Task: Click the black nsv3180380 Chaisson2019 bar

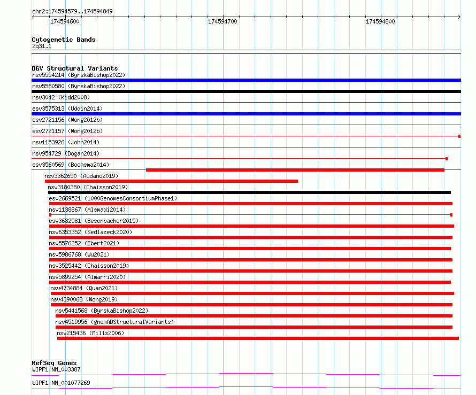Action: pos(250,192)
